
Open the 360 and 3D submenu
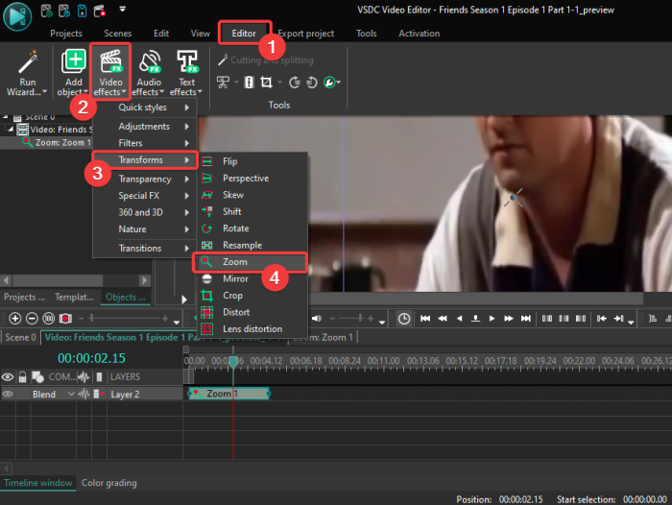coord(145,212)
